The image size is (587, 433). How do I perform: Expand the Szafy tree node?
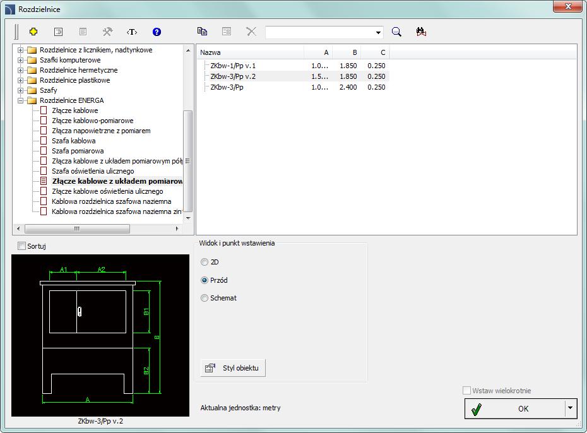tap(21, 90)
